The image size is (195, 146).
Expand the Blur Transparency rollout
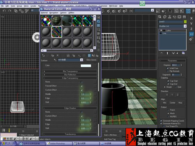(70, 71)
